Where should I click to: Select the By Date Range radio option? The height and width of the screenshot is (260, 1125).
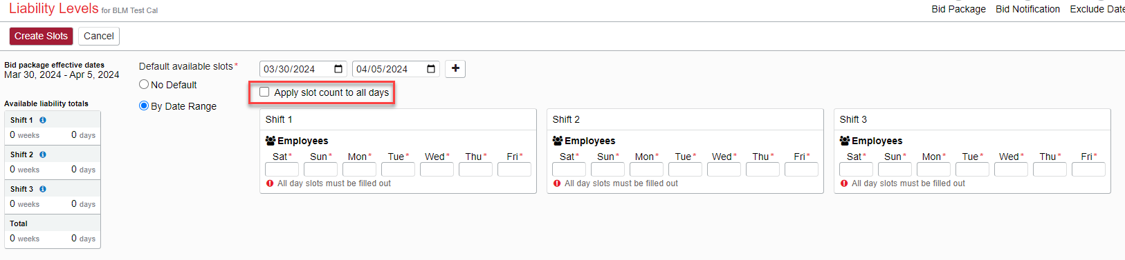144,106
